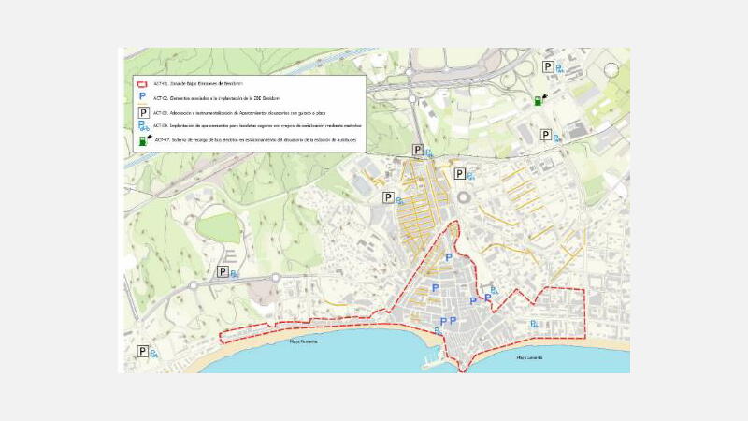Click the grey circular bullring on map

pyautogui.click(x=464, y=197)
